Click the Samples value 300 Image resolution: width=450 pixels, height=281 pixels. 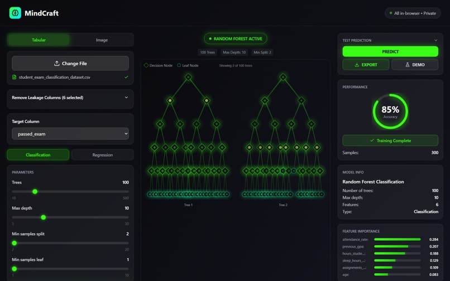tap(435, 153)
